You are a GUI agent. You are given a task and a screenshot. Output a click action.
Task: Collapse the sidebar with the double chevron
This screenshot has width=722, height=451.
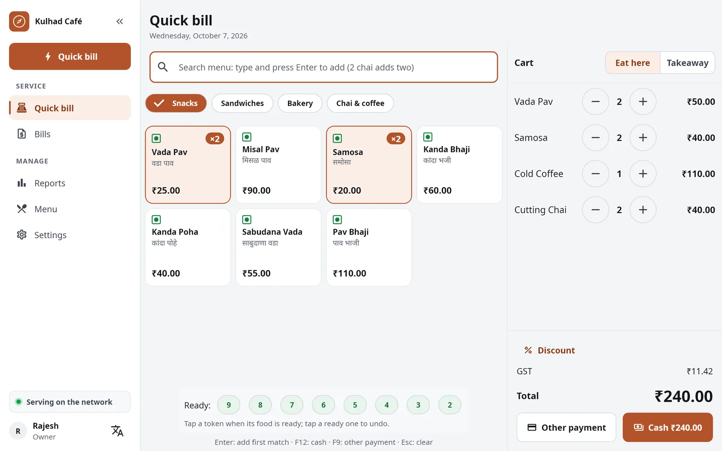coord(120,21)
